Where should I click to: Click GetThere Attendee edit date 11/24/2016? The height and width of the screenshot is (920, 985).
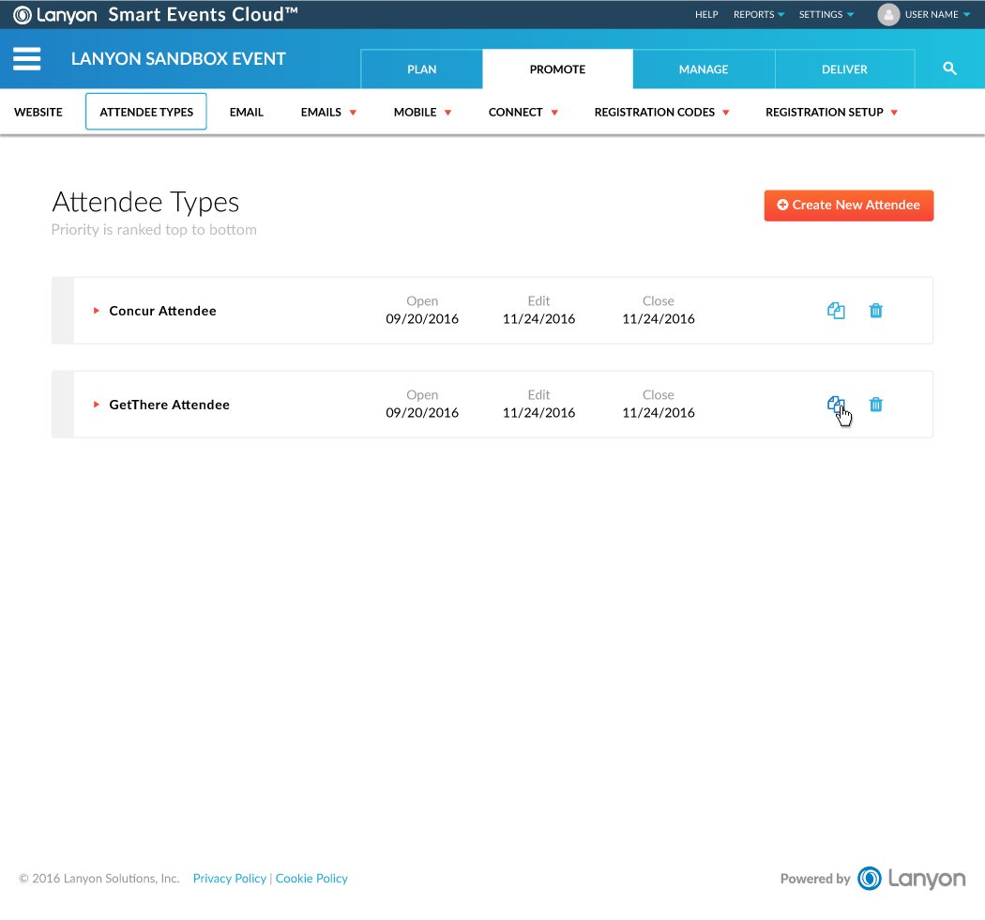[x=538, y=412]
